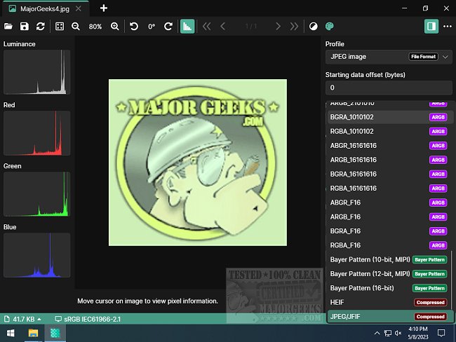456x342 pixels.
Task: Expand the 41.7 KB file size menu
Action: [x=23, y=319]
